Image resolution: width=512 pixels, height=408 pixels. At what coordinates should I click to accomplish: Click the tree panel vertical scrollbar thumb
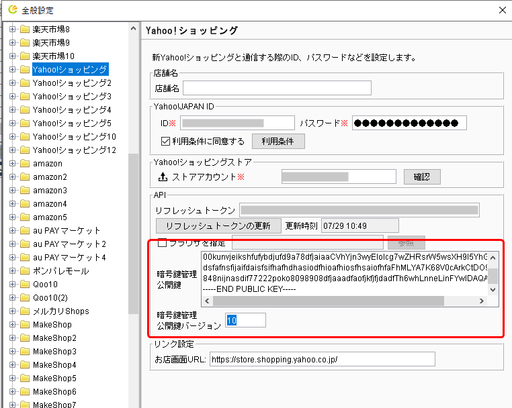point(133,234)
